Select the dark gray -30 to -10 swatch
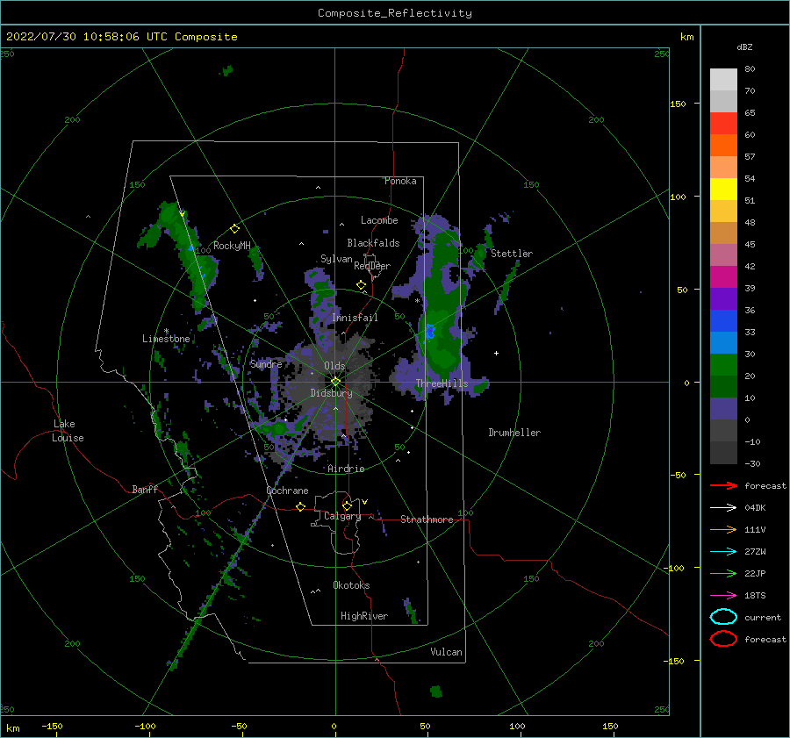This screenshot has height=738, width=790. pos(723,453)
